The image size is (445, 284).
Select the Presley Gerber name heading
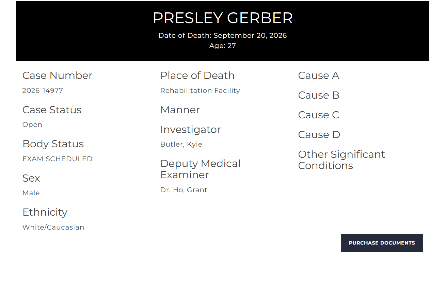tap(223, 18)
